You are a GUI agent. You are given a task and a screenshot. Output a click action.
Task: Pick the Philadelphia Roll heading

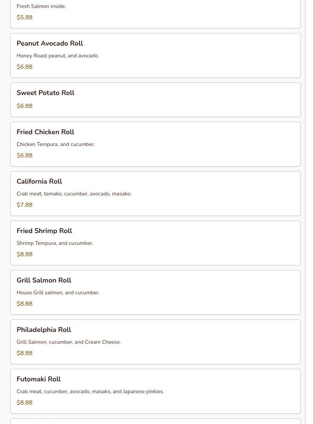pos(44,330)
